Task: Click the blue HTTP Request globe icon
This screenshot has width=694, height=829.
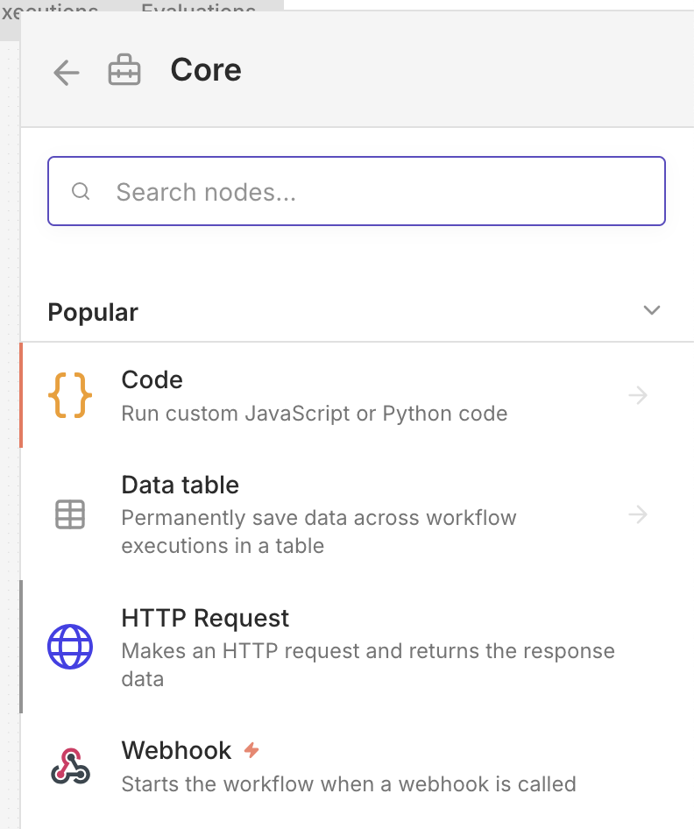Action: (x=72, y=648)
